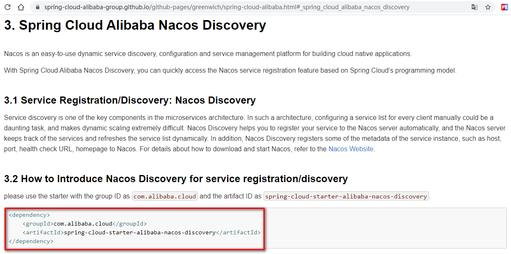The height and width of the screenshot is (254, 511).
Task: Select the 3.2 How to Introduce Nacos Discovery heading
Action: [176, 179]
